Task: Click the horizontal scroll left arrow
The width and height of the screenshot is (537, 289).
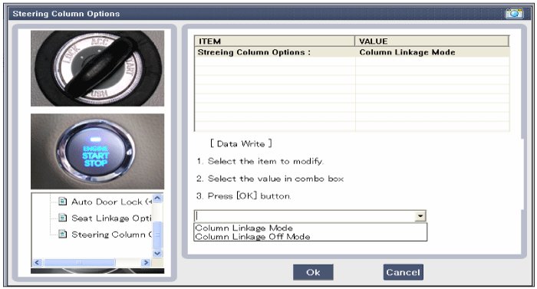Action: 38,263
